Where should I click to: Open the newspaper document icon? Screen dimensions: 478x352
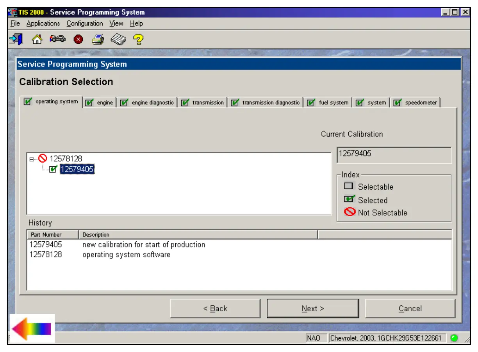pos(118,39)
